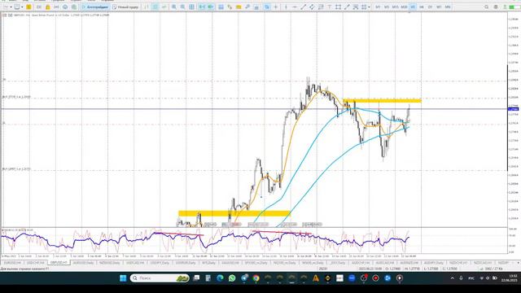Screen dimensions: 521x293
Task: Click the taskbar search box
Action: 160,278
